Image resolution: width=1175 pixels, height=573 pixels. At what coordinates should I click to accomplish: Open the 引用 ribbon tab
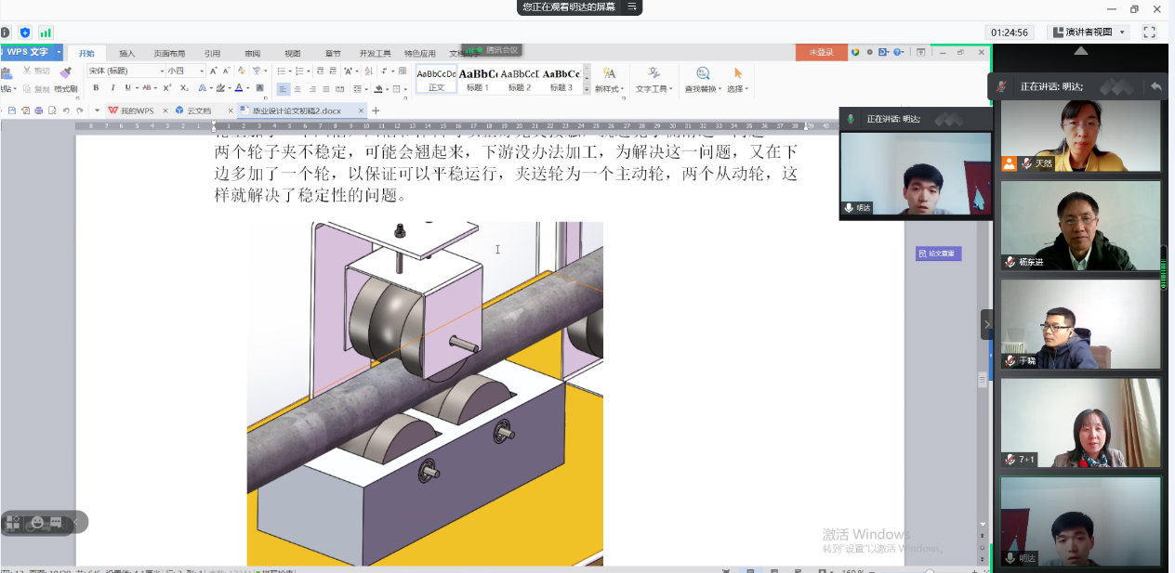pos(213,54)
